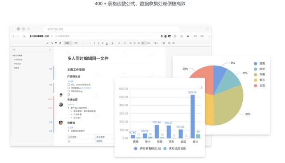The height and width of the screenshot is (163, 285).
Task: Check the third task checkbox under 产品研发组
Action: [69, 91]
